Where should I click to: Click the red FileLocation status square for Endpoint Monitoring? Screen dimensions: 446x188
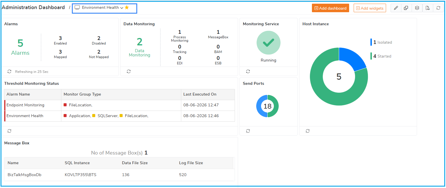pos(65,105)
